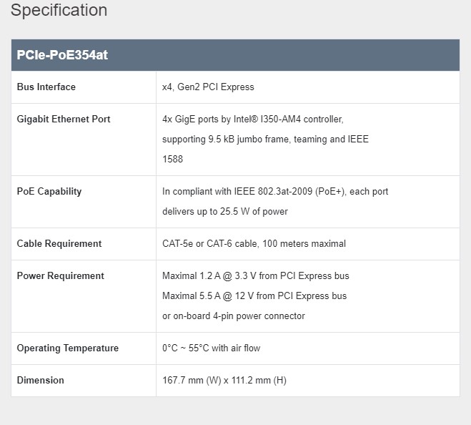Click the Bus Interface row label

[x=46, y=87]
